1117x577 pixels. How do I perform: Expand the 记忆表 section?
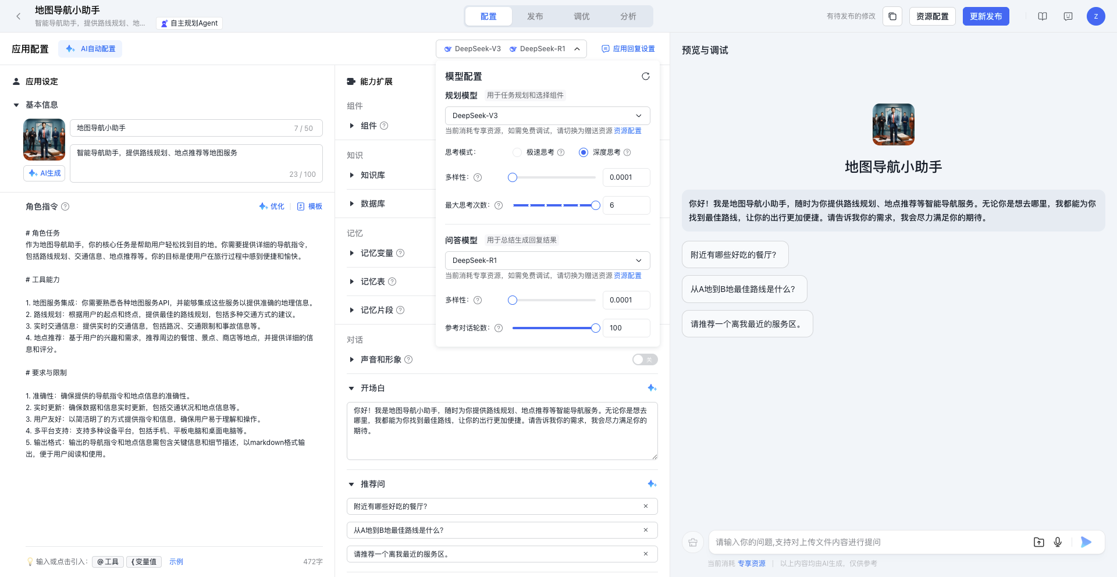[x=351, y=282]
